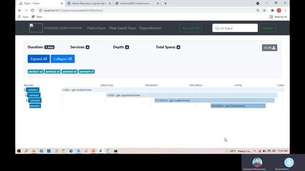
Task: Click the address bar URL
Action: pos(73,10)
